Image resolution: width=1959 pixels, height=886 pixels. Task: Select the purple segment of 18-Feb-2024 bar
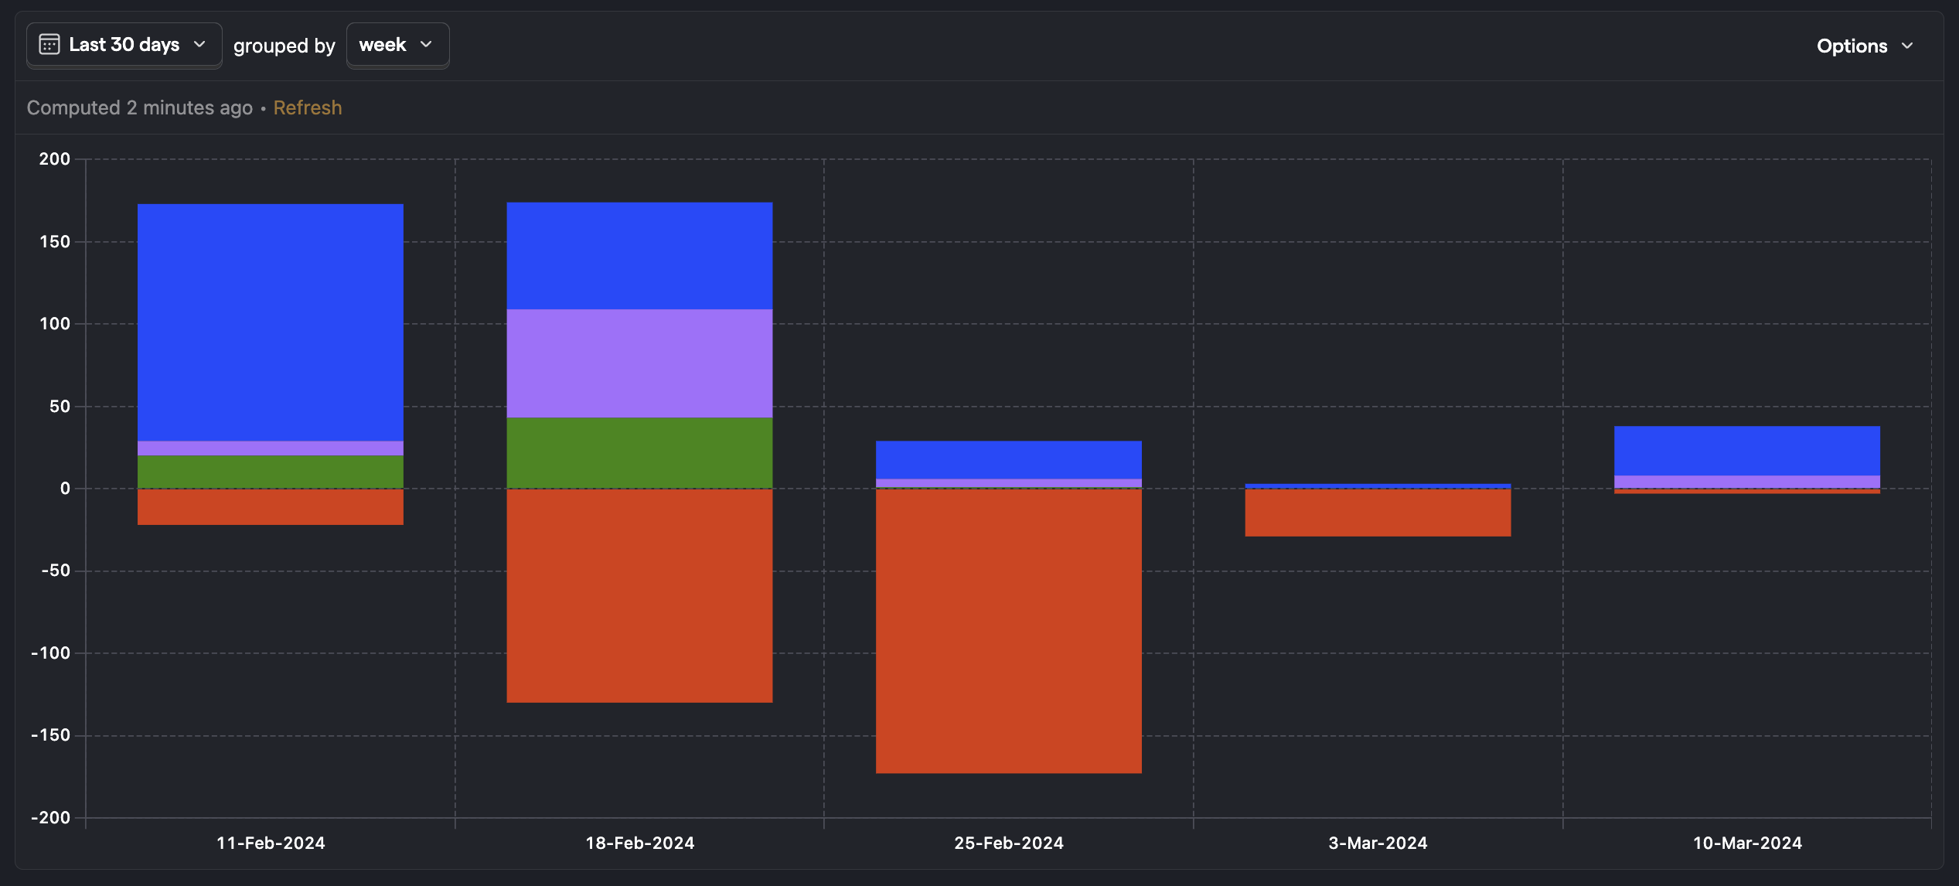click(639, 363)
